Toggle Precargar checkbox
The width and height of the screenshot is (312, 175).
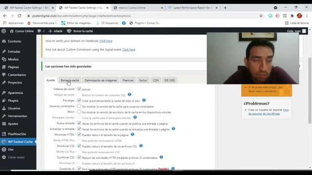79,101
